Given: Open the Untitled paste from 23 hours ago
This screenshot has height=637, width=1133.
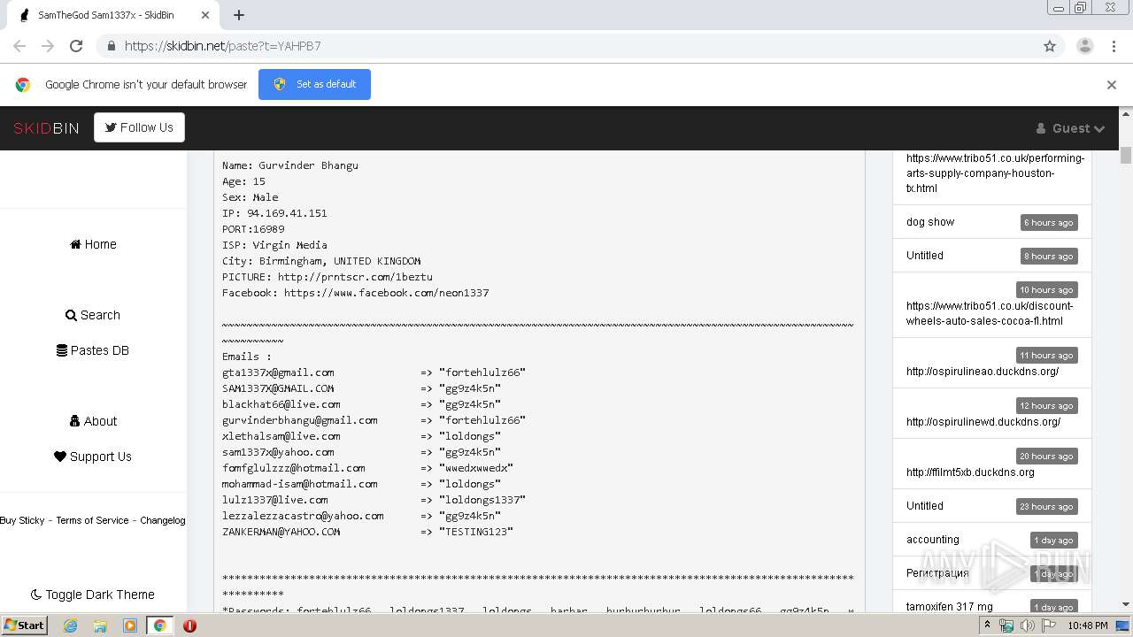Looking at the screenshot, I should click(x=925, y=506).
